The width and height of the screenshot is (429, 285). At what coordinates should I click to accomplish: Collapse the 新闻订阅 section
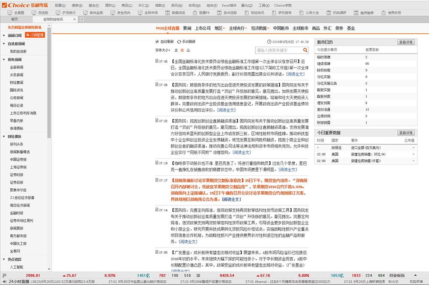click(4, 36)
